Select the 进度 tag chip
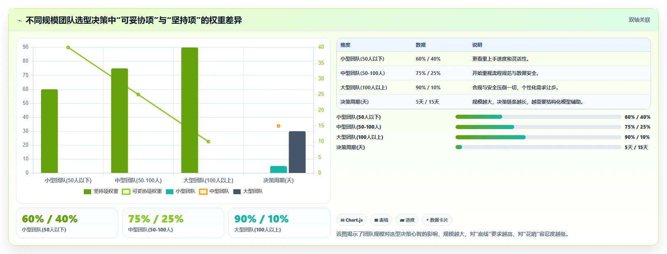 click(407, 220)
